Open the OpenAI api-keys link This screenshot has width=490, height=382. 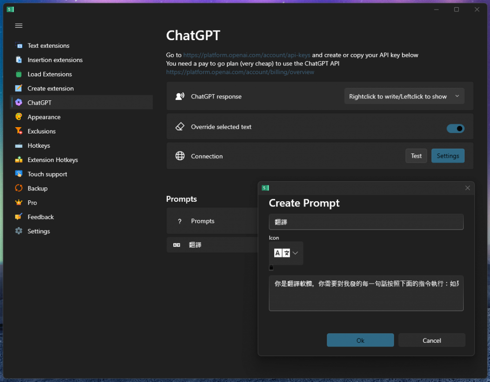point(246,55)
